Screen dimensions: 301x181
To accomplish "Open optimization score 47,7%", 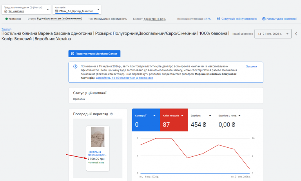I will (207, 19).
